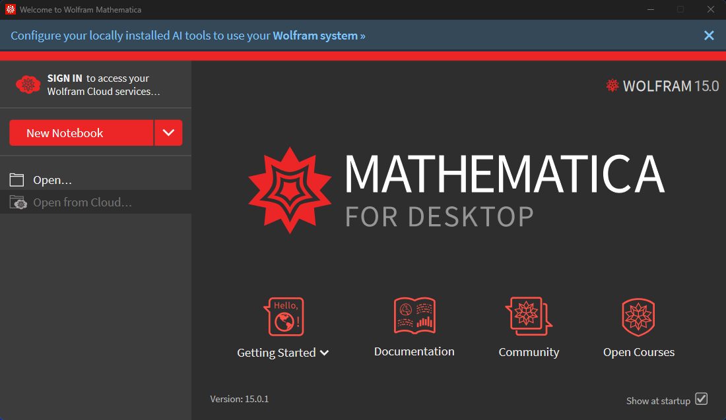Dismiss the AI tools configuration banner
This screenshot has height=420, width=726.
(x=709, y=36)
